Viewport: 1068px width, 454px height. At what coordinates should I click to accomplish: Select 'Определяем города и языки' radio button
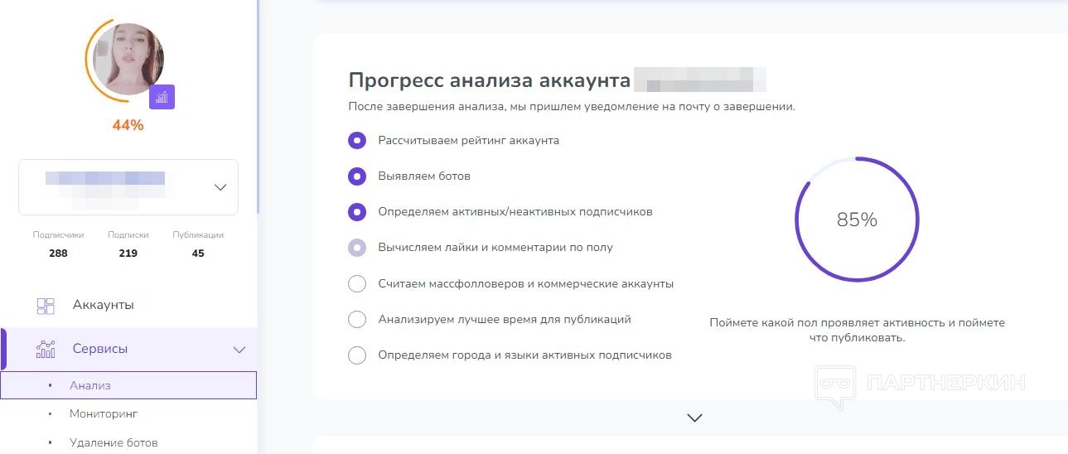(357, 355)
